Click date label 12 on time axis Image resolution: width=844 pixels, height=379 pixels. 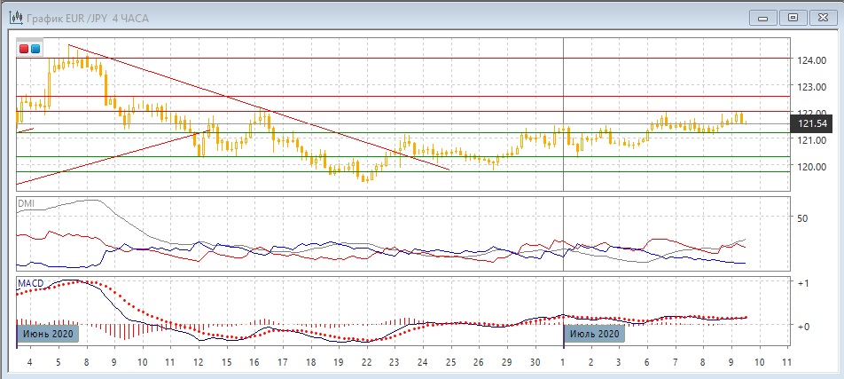(x=198, y=362)
